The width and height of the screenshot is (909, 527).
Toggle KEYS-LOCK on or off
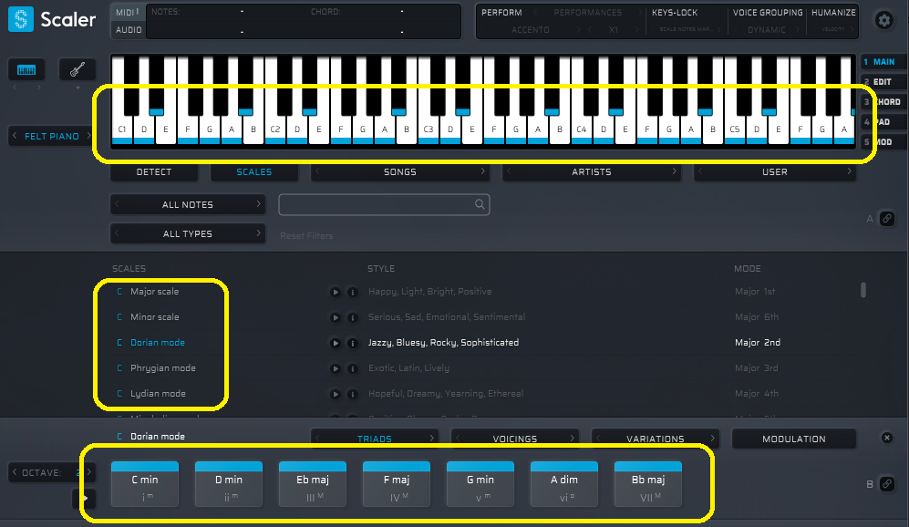pos(674,12)
